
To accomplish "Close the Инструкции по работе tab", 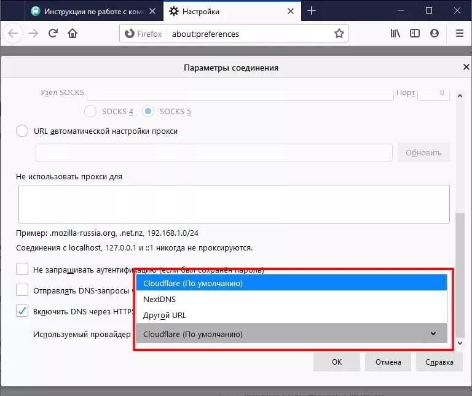I will pyautogui.click(x=152, y=11).
